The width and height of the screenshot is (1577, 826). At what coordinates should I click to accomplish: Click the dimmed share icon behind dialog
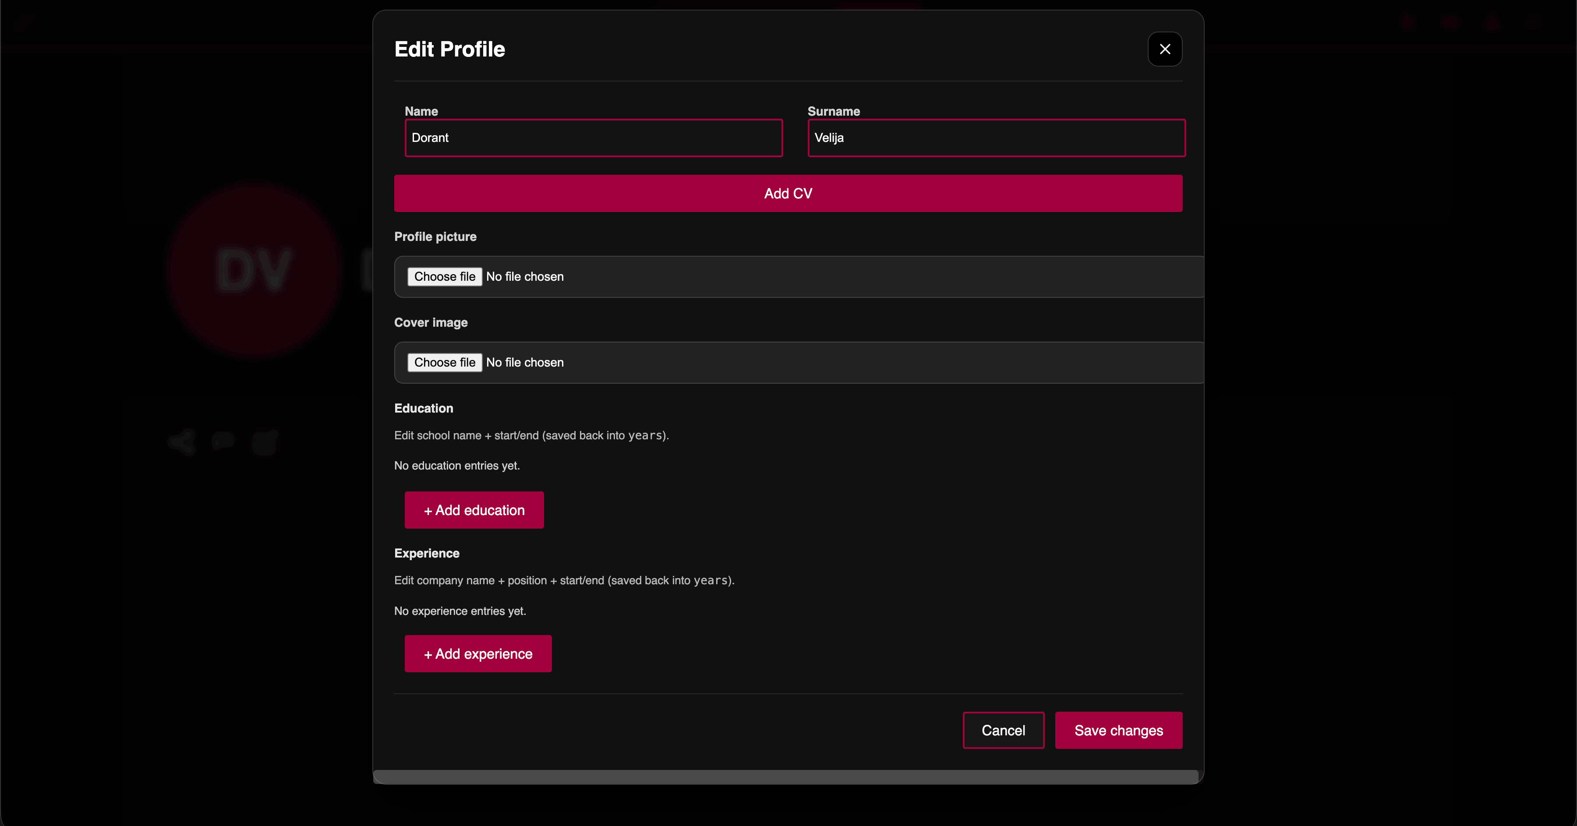point(182,442)
